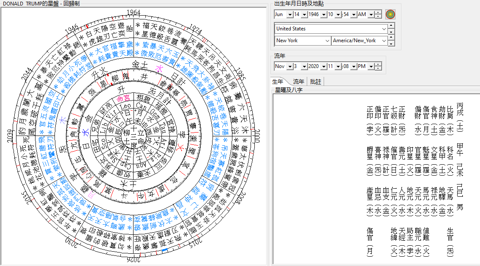Open the birth AM/PM dropdown
Screen dimensions: 480x266
[x=371, y=14]
